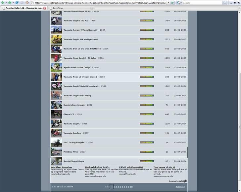Open the MiniBike 49cc thumbnail
This screenshot has height=192, width=241.
56,152
